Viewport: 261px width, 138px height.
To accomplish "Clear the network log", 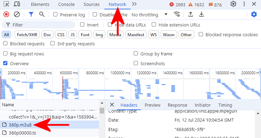I will (17, 15).
